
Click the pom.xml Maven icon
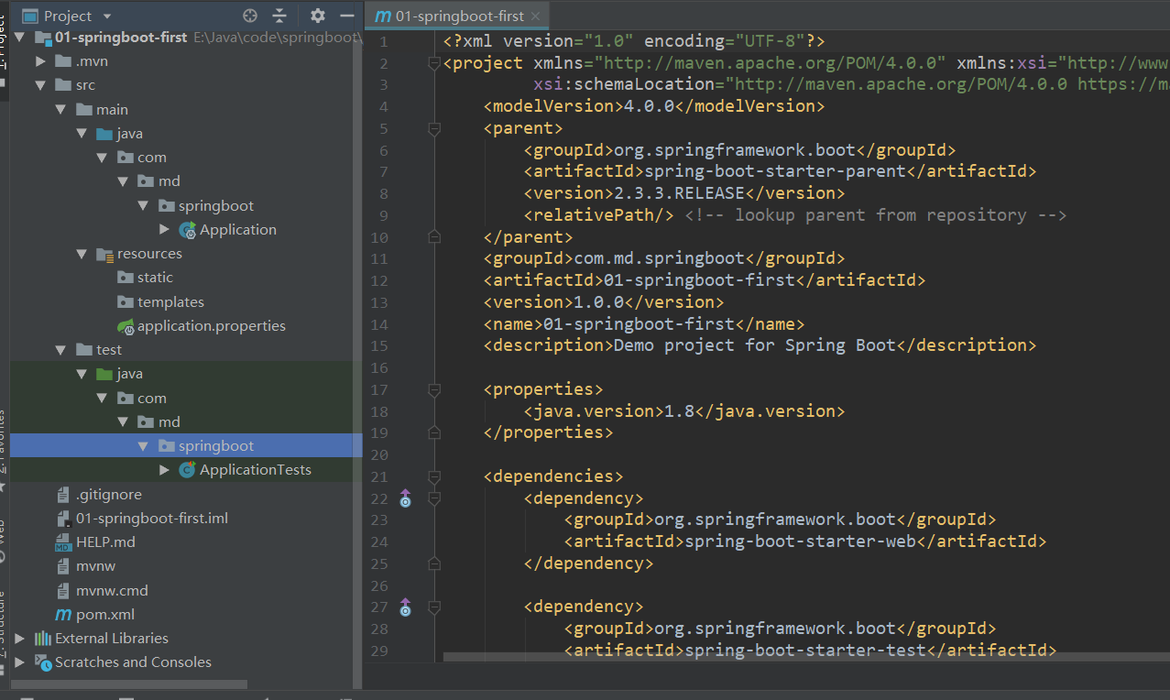click(x=63, y=615)
